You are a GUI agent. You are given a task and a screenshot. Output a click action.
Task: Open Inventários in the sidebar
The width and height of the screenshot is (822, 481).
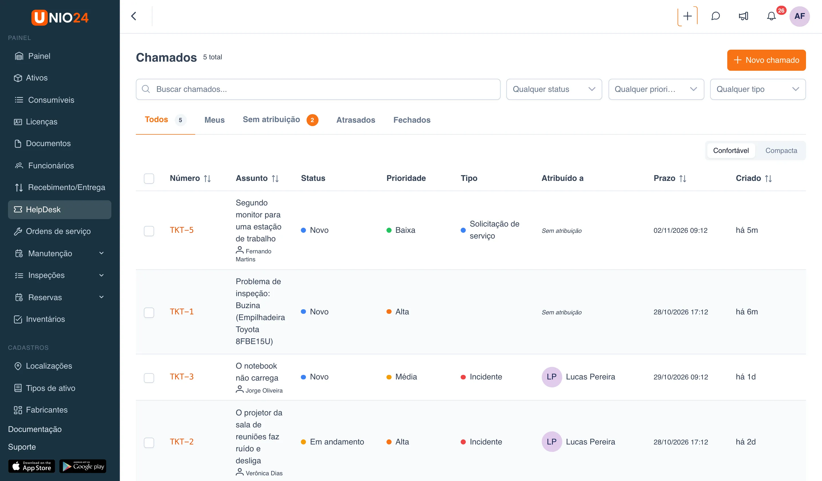click(x=60, y=319)
